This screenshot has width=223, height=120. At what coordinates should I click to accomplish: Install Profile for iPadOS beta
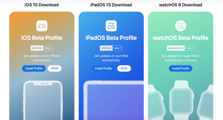click(x=103, y=68)
